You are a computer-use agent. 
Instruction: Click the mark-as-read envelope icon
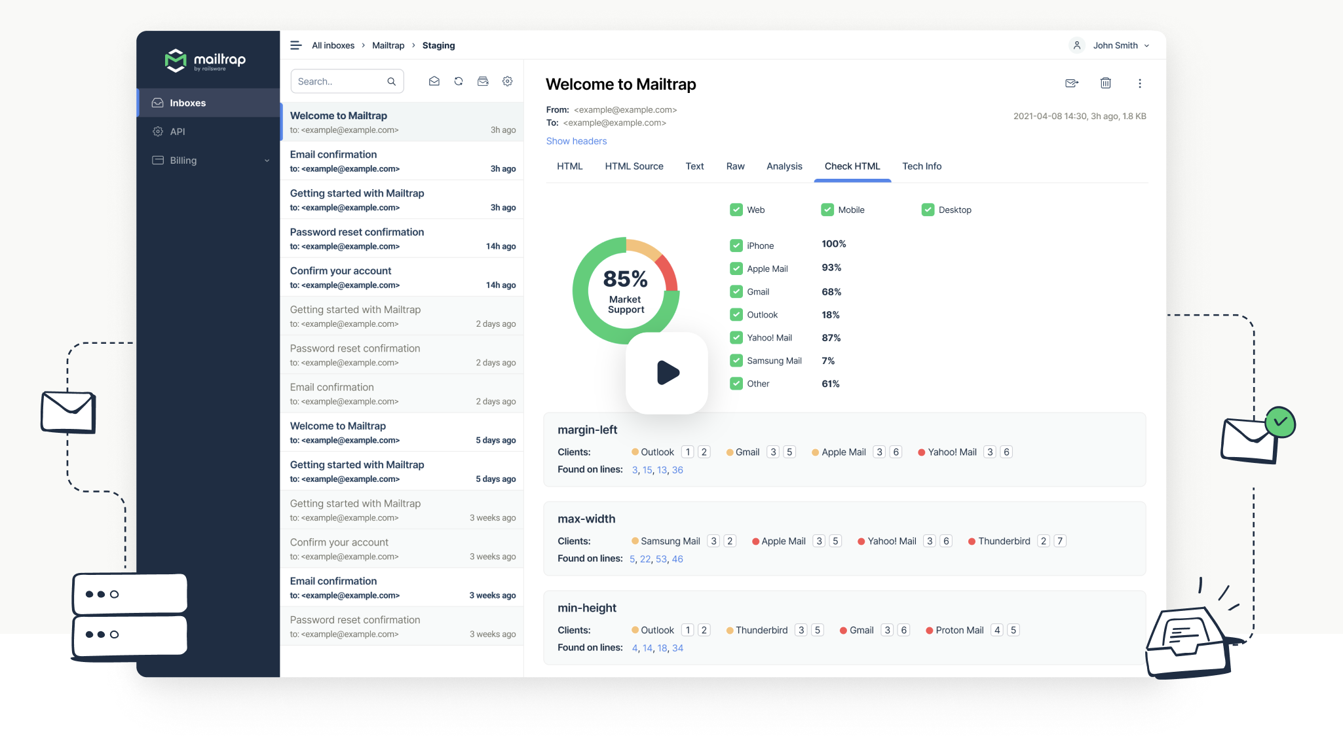[434, 81]
